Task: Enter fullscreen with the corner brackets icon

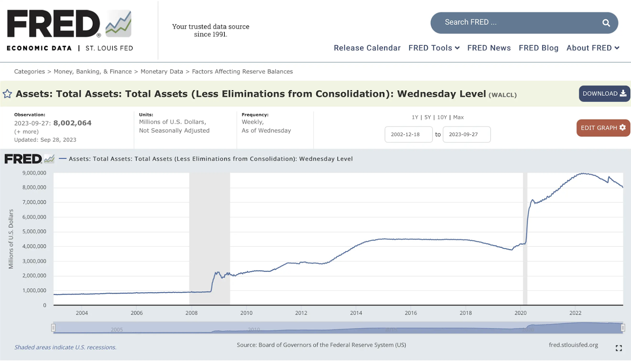Action: 619,348
